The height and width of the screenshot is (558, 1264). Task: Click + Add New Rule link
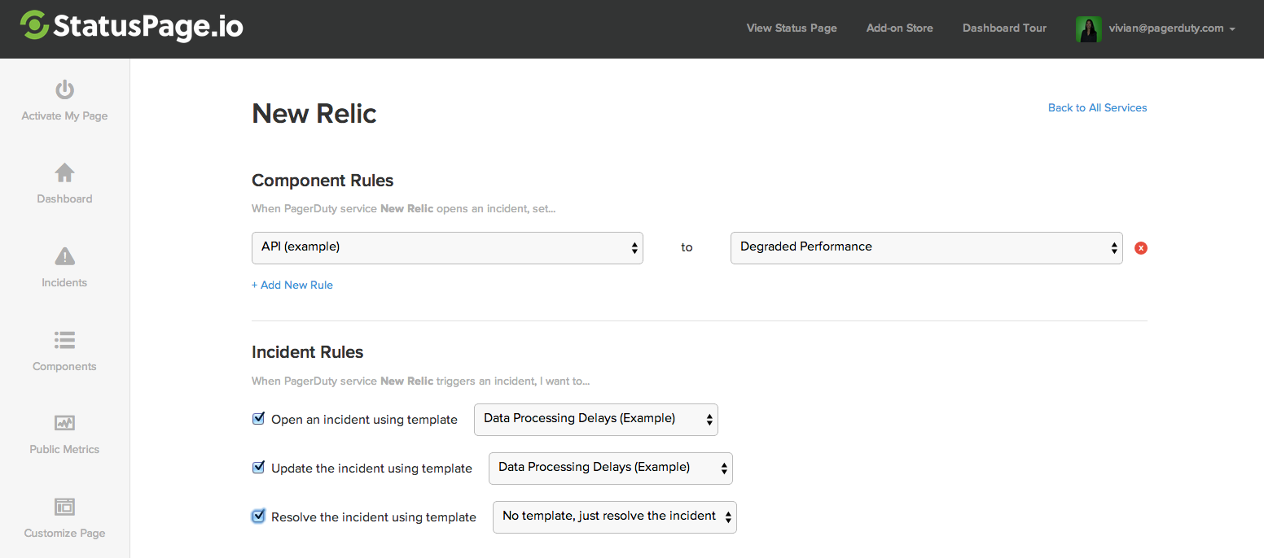(292, 285)
